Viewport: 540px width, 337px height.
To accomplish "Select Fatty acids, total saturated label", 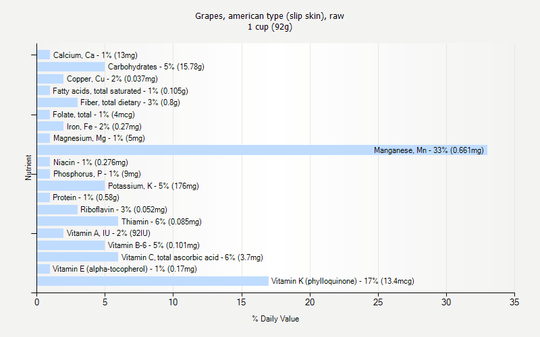I will (x=120, y=91).
